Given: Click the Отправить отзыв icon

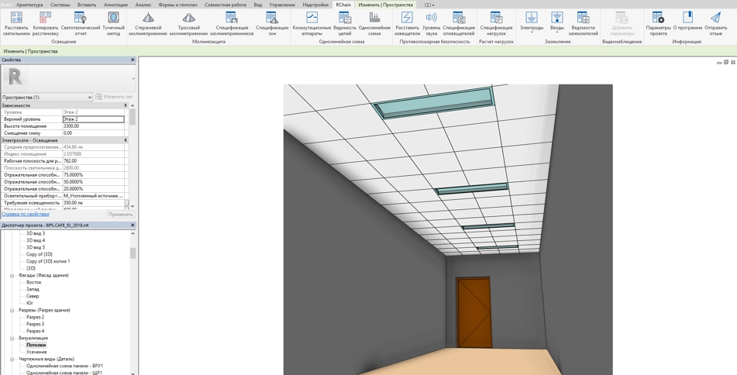Looking at the screenshot, I should point(715,19).
